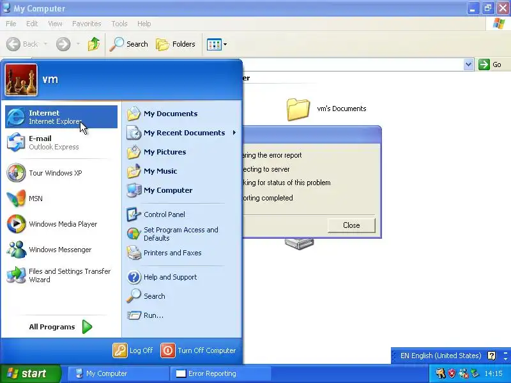Switch to Error Reporting taskbar button

tap(221, 373)
